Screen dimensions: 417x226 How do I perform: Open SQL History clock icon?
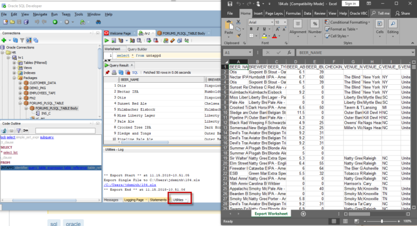click(179, 40)
